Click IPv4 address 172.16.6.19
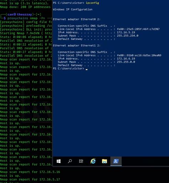This screenshot has width=169, height=183. click(x=126, y=59)
